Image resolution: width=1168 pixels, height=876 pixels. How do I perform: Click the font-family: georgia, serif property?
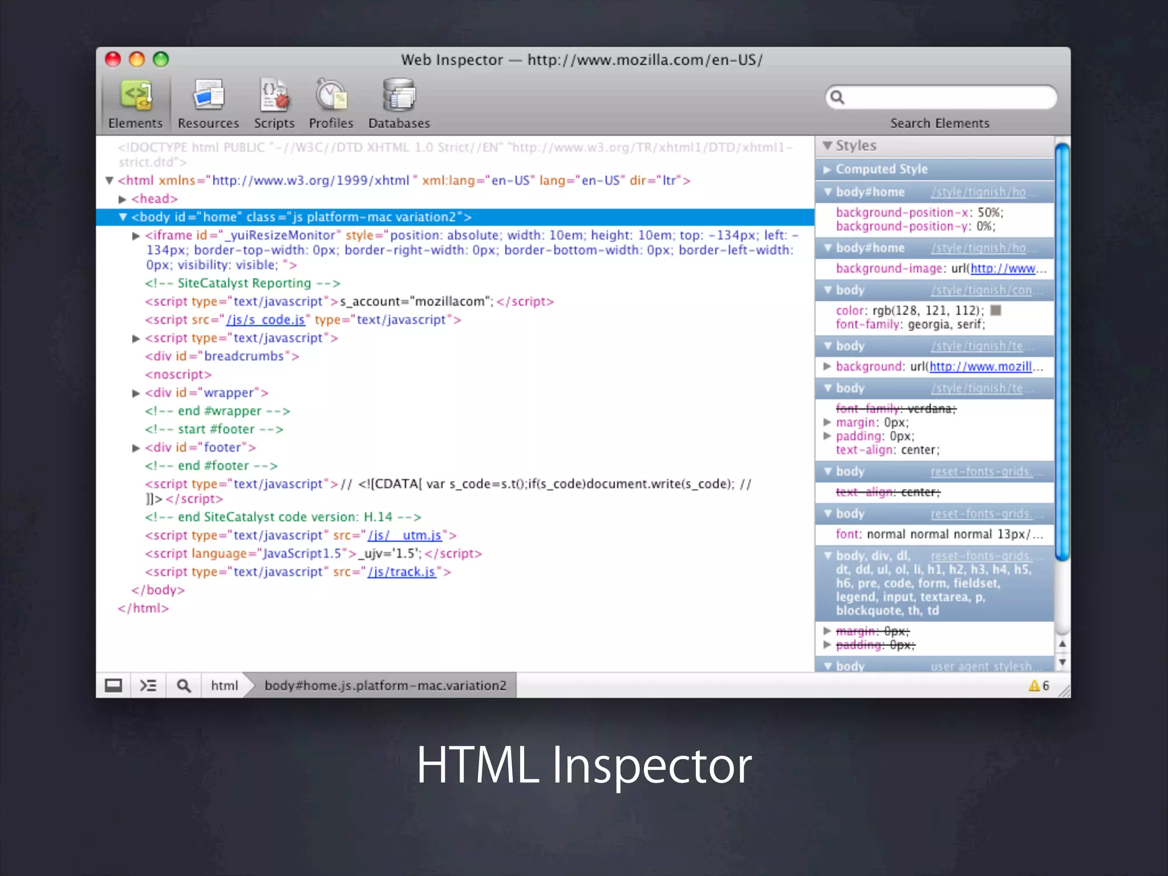(x=910, y=325)
